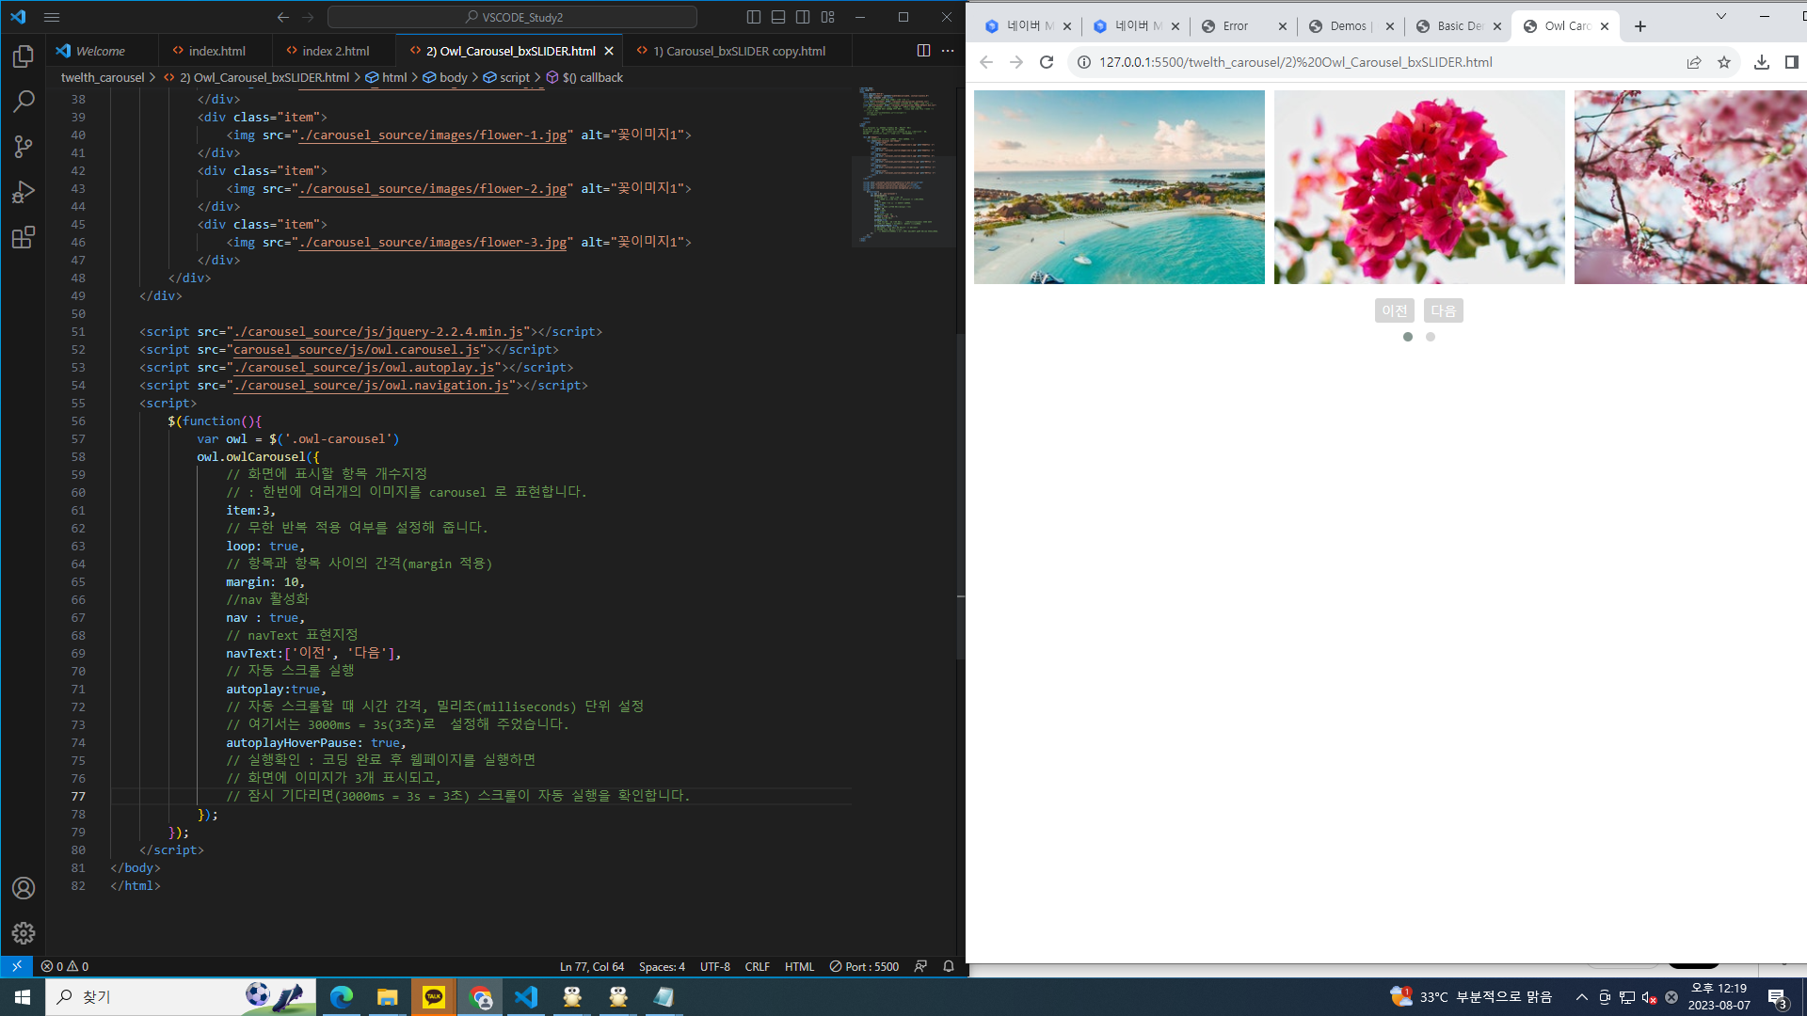Expand the Chrome tab search chevron
The height and width of the screenshot is (1016, 1807).
(1720, 17)
